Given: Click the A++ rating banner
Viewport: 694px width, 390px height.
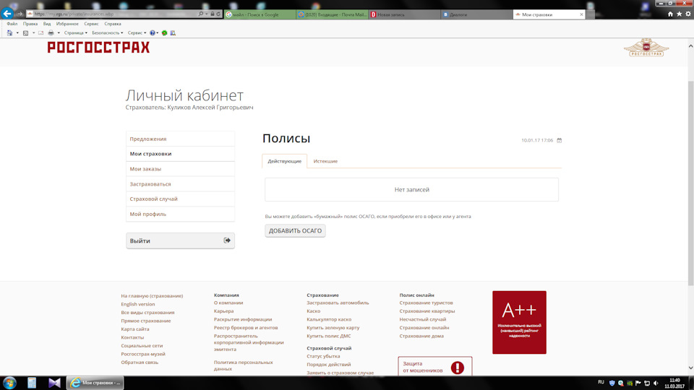Looking at the screenshot, I should pyautogui.click(x=519, y=322).
